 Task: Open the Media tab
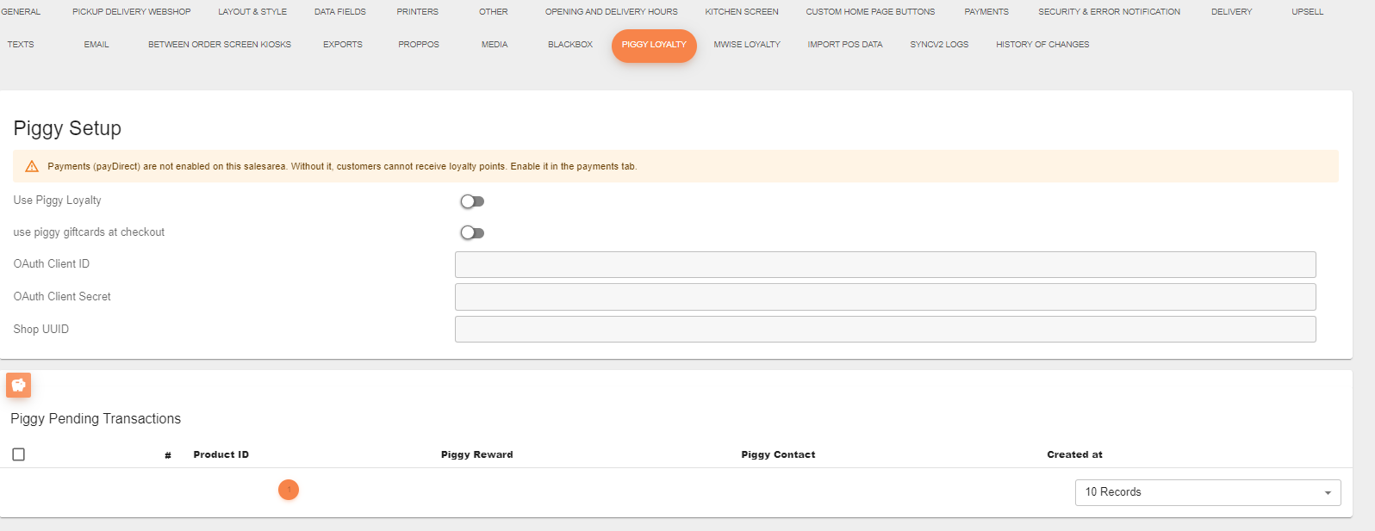click(x=495, y=45)
